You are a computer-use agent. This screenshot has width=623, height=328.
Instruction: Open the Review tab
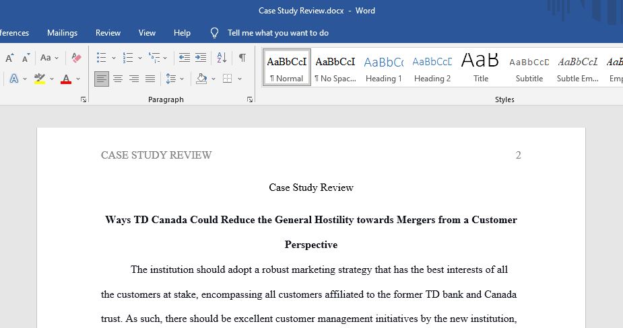[108, 33]
